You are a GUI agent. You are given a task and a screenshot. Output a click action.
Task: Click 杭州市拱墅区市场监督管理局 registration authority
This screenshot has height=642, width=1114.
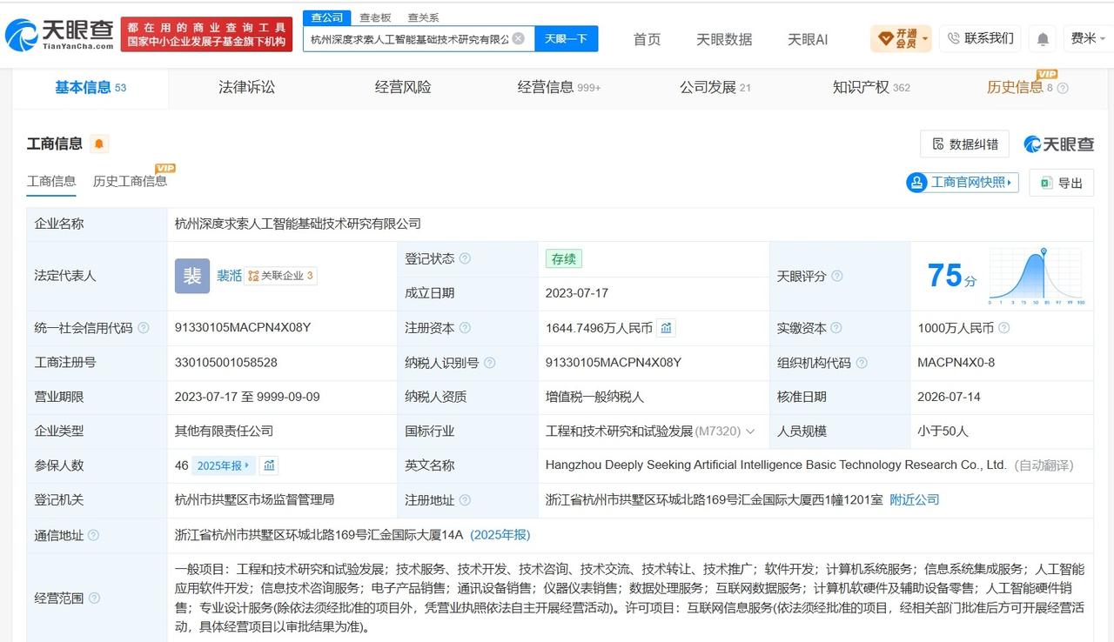click(x=254, y=500)
